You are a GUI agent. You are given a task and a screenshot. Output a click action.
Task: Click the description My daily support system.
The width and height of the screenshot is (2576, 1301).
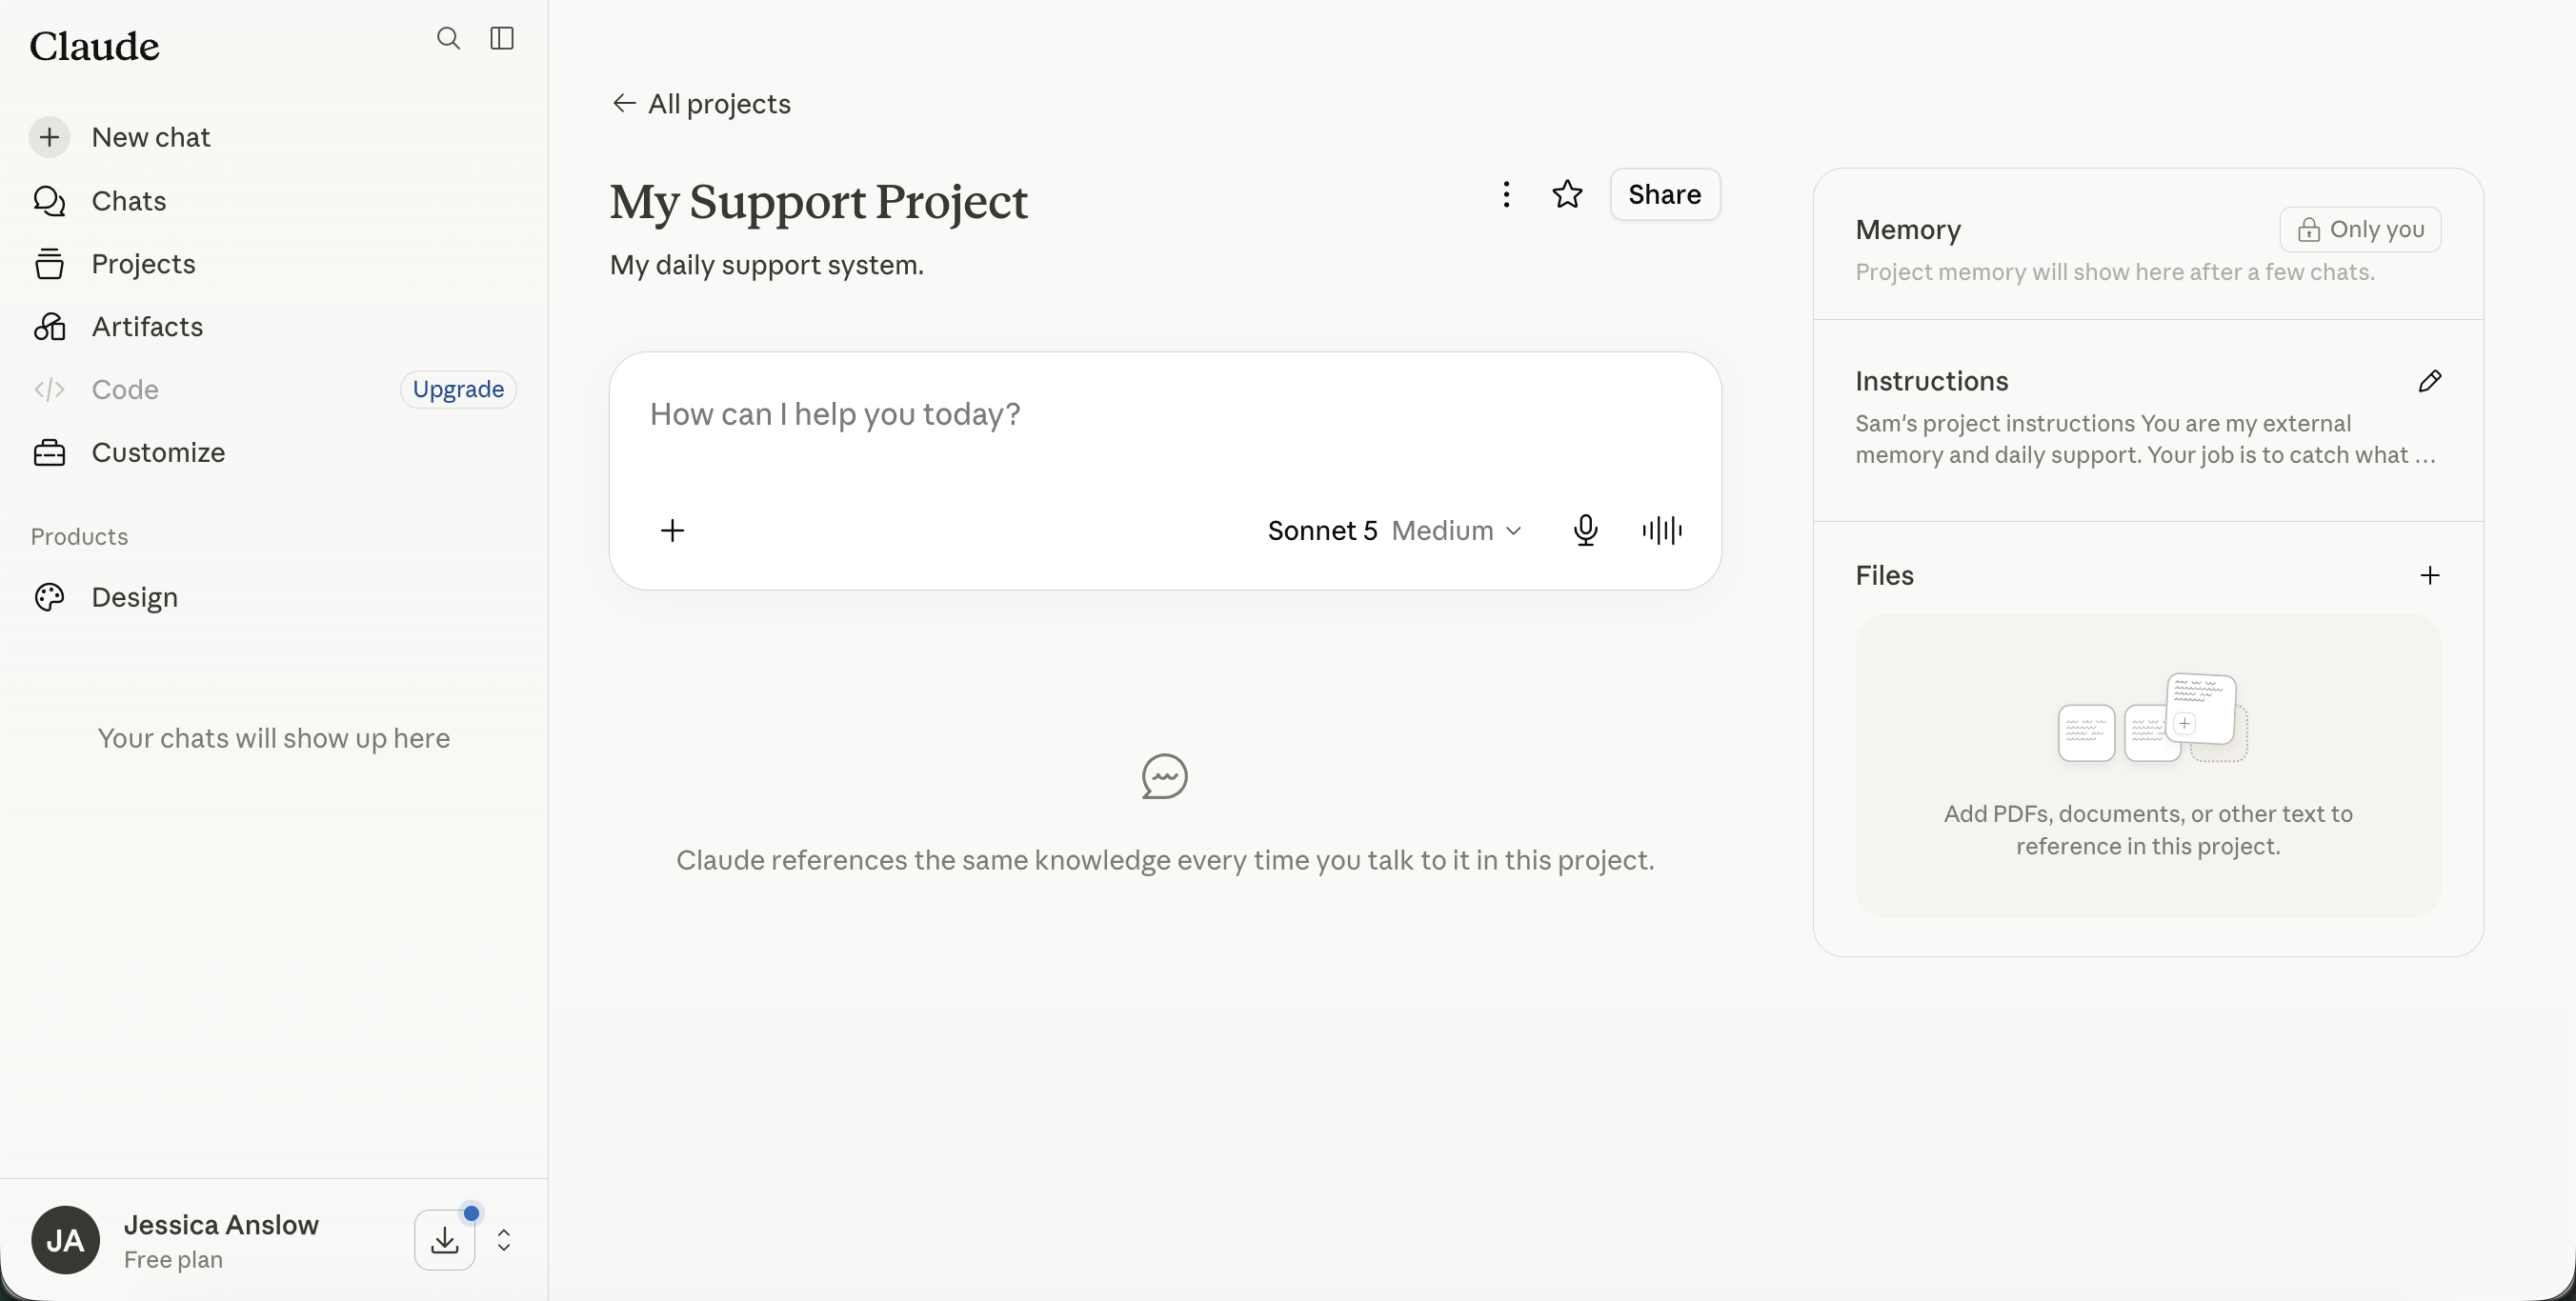[x=767, y=265]
